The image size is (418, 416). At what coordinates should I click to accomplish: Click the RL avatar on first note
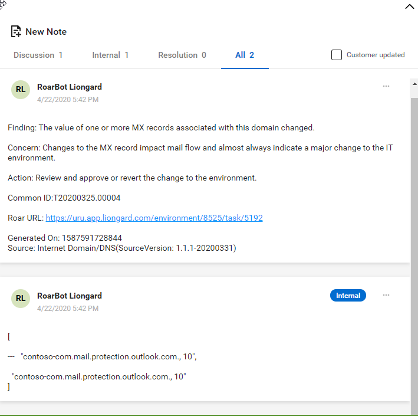[x=21, y=90]
